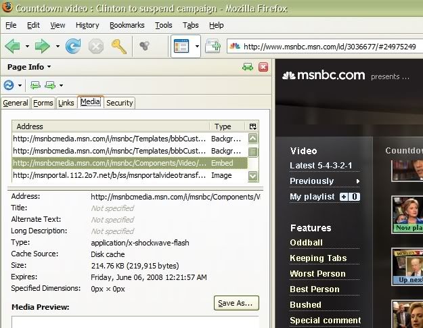
Task: Open the Forward button history dropdown arrow
Action: pyautogui.click(x=58, y=47)
